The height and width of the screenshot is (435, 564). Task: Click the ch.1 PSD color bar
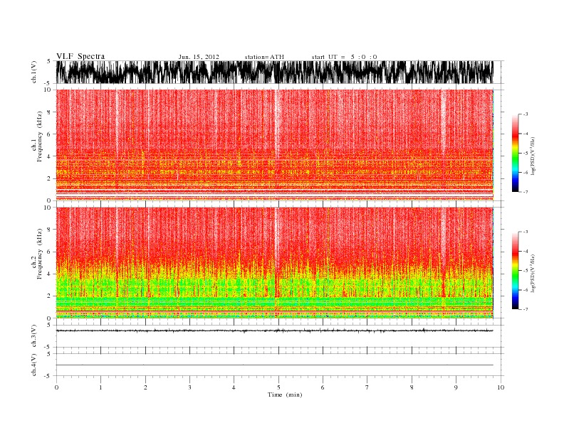tap(515, 153)
